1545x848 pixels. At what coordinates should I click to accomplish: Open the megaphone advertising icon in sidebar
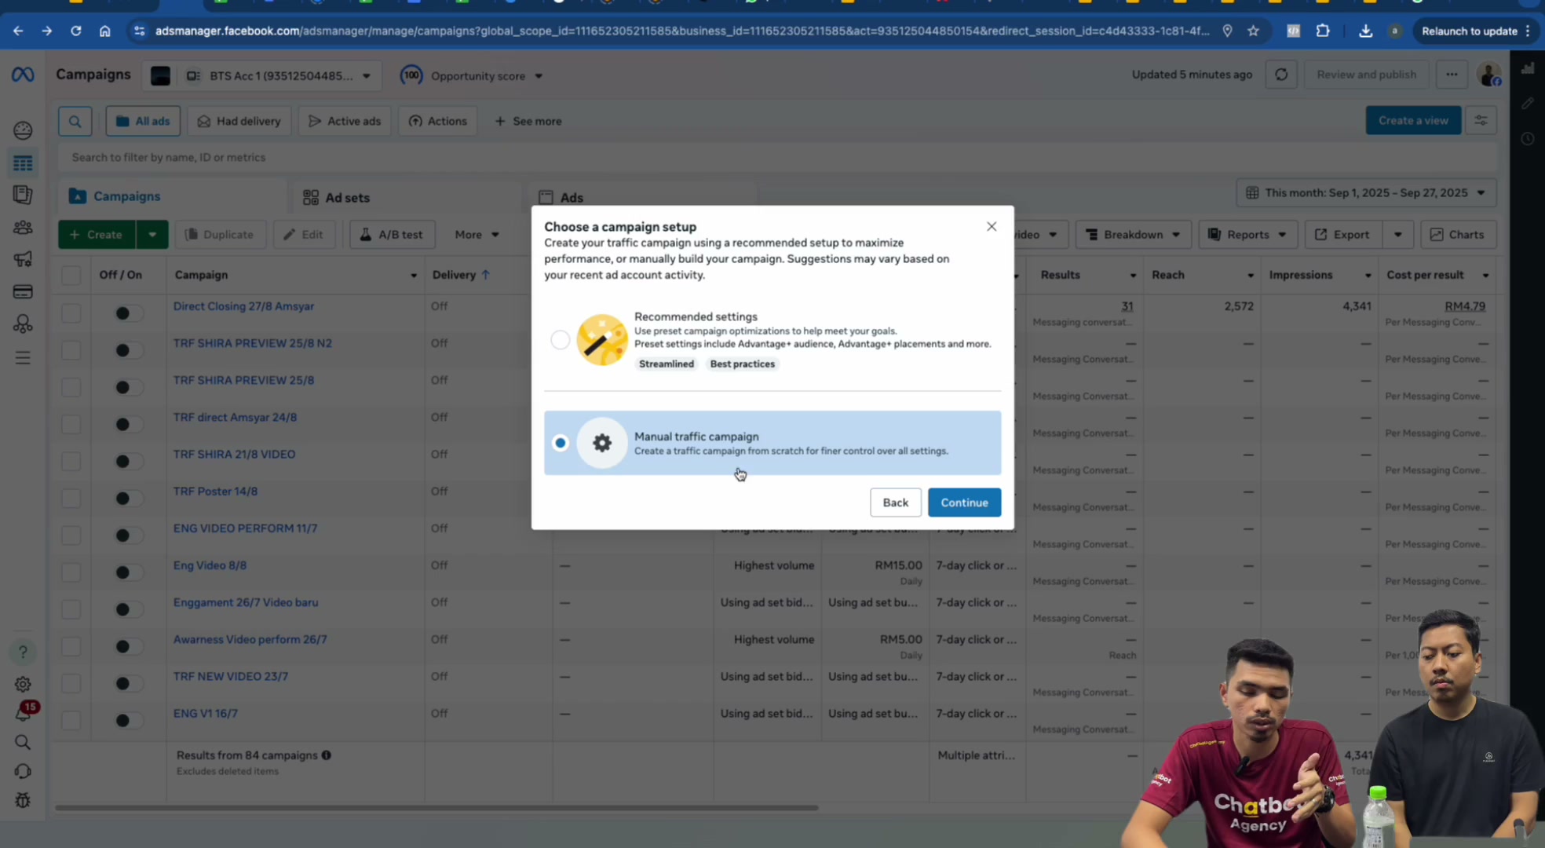click(x=23, y=259)
